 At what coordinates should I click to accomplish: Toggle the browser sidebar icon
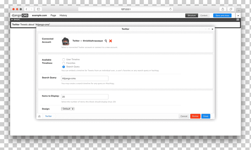coord(38,9)
